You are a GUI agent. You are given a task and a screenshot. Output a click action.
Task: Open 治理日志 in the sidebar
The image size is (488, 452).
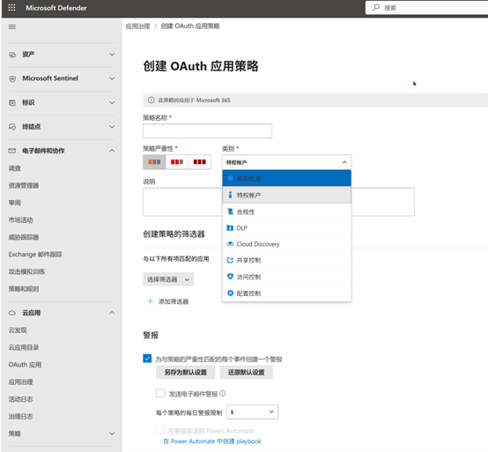(x=20, y=416)
